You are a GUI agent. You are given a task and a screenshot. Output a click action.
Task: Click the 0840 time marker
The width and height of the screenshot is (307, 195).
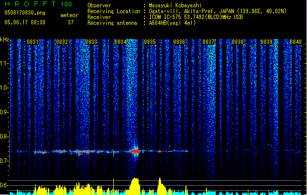pyautogui.click(x=296, y=42)
